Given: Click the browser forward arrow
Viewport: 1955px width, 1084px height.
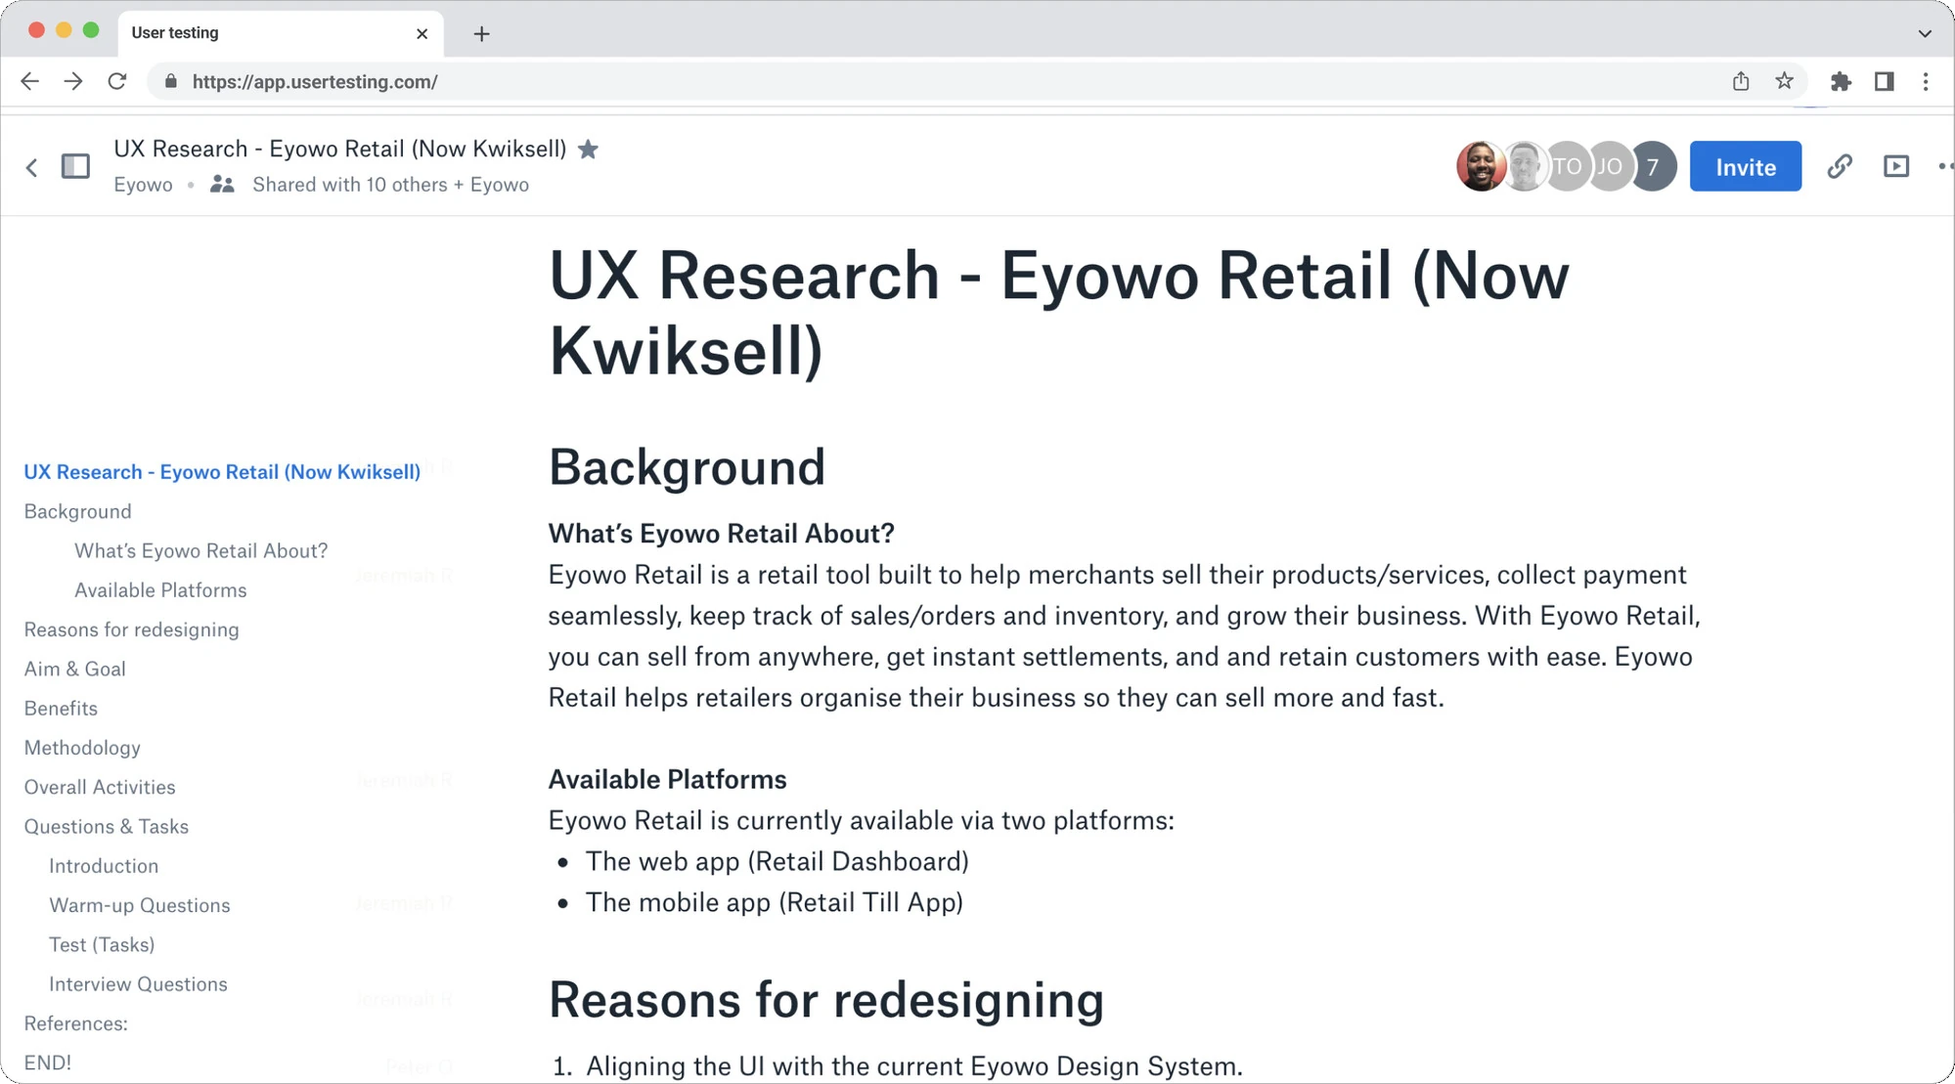Looking at the screenshot, I should pyautogui.click(x=73, y=81).
